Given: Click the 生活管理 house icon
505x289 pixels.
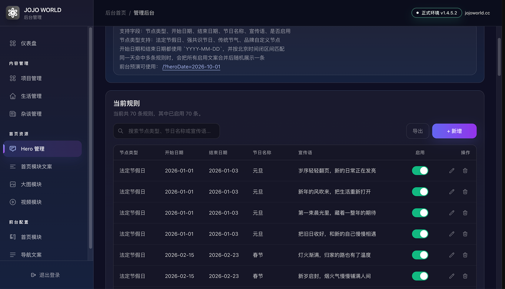Looking at the screenshot, I should (13, 96).
